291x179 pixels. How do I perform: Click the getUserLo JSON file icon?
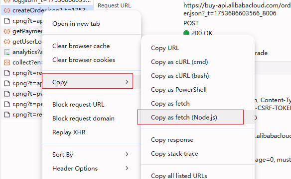pyautogui.click(x=7, y=42)
